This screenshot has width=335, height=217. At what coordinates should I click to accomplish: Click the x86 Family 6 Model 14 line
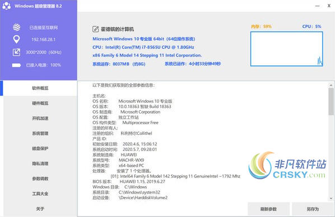point(147,55)
